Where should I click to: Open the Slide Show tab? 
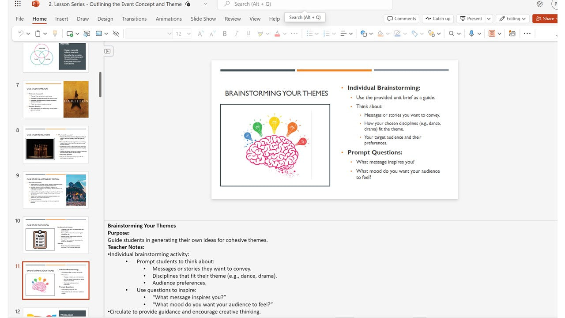pyautogui.click(x=203, y=19)
